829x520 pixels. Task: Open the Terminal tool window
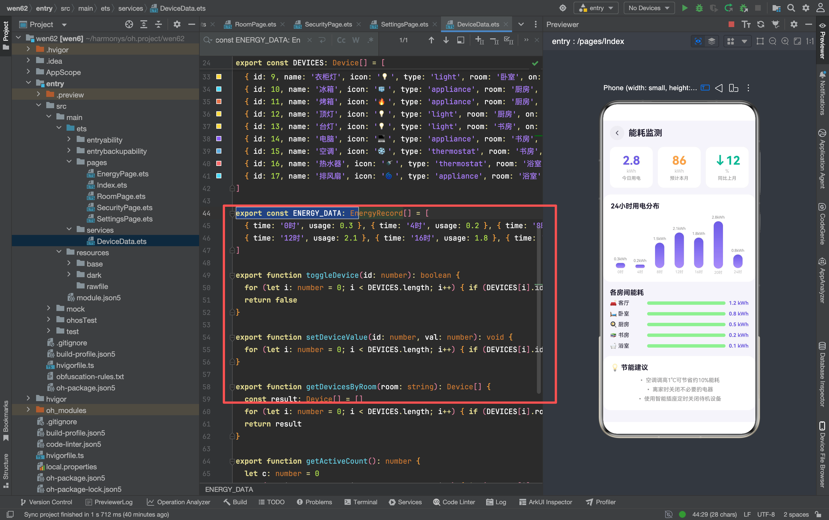pos(361,502)
